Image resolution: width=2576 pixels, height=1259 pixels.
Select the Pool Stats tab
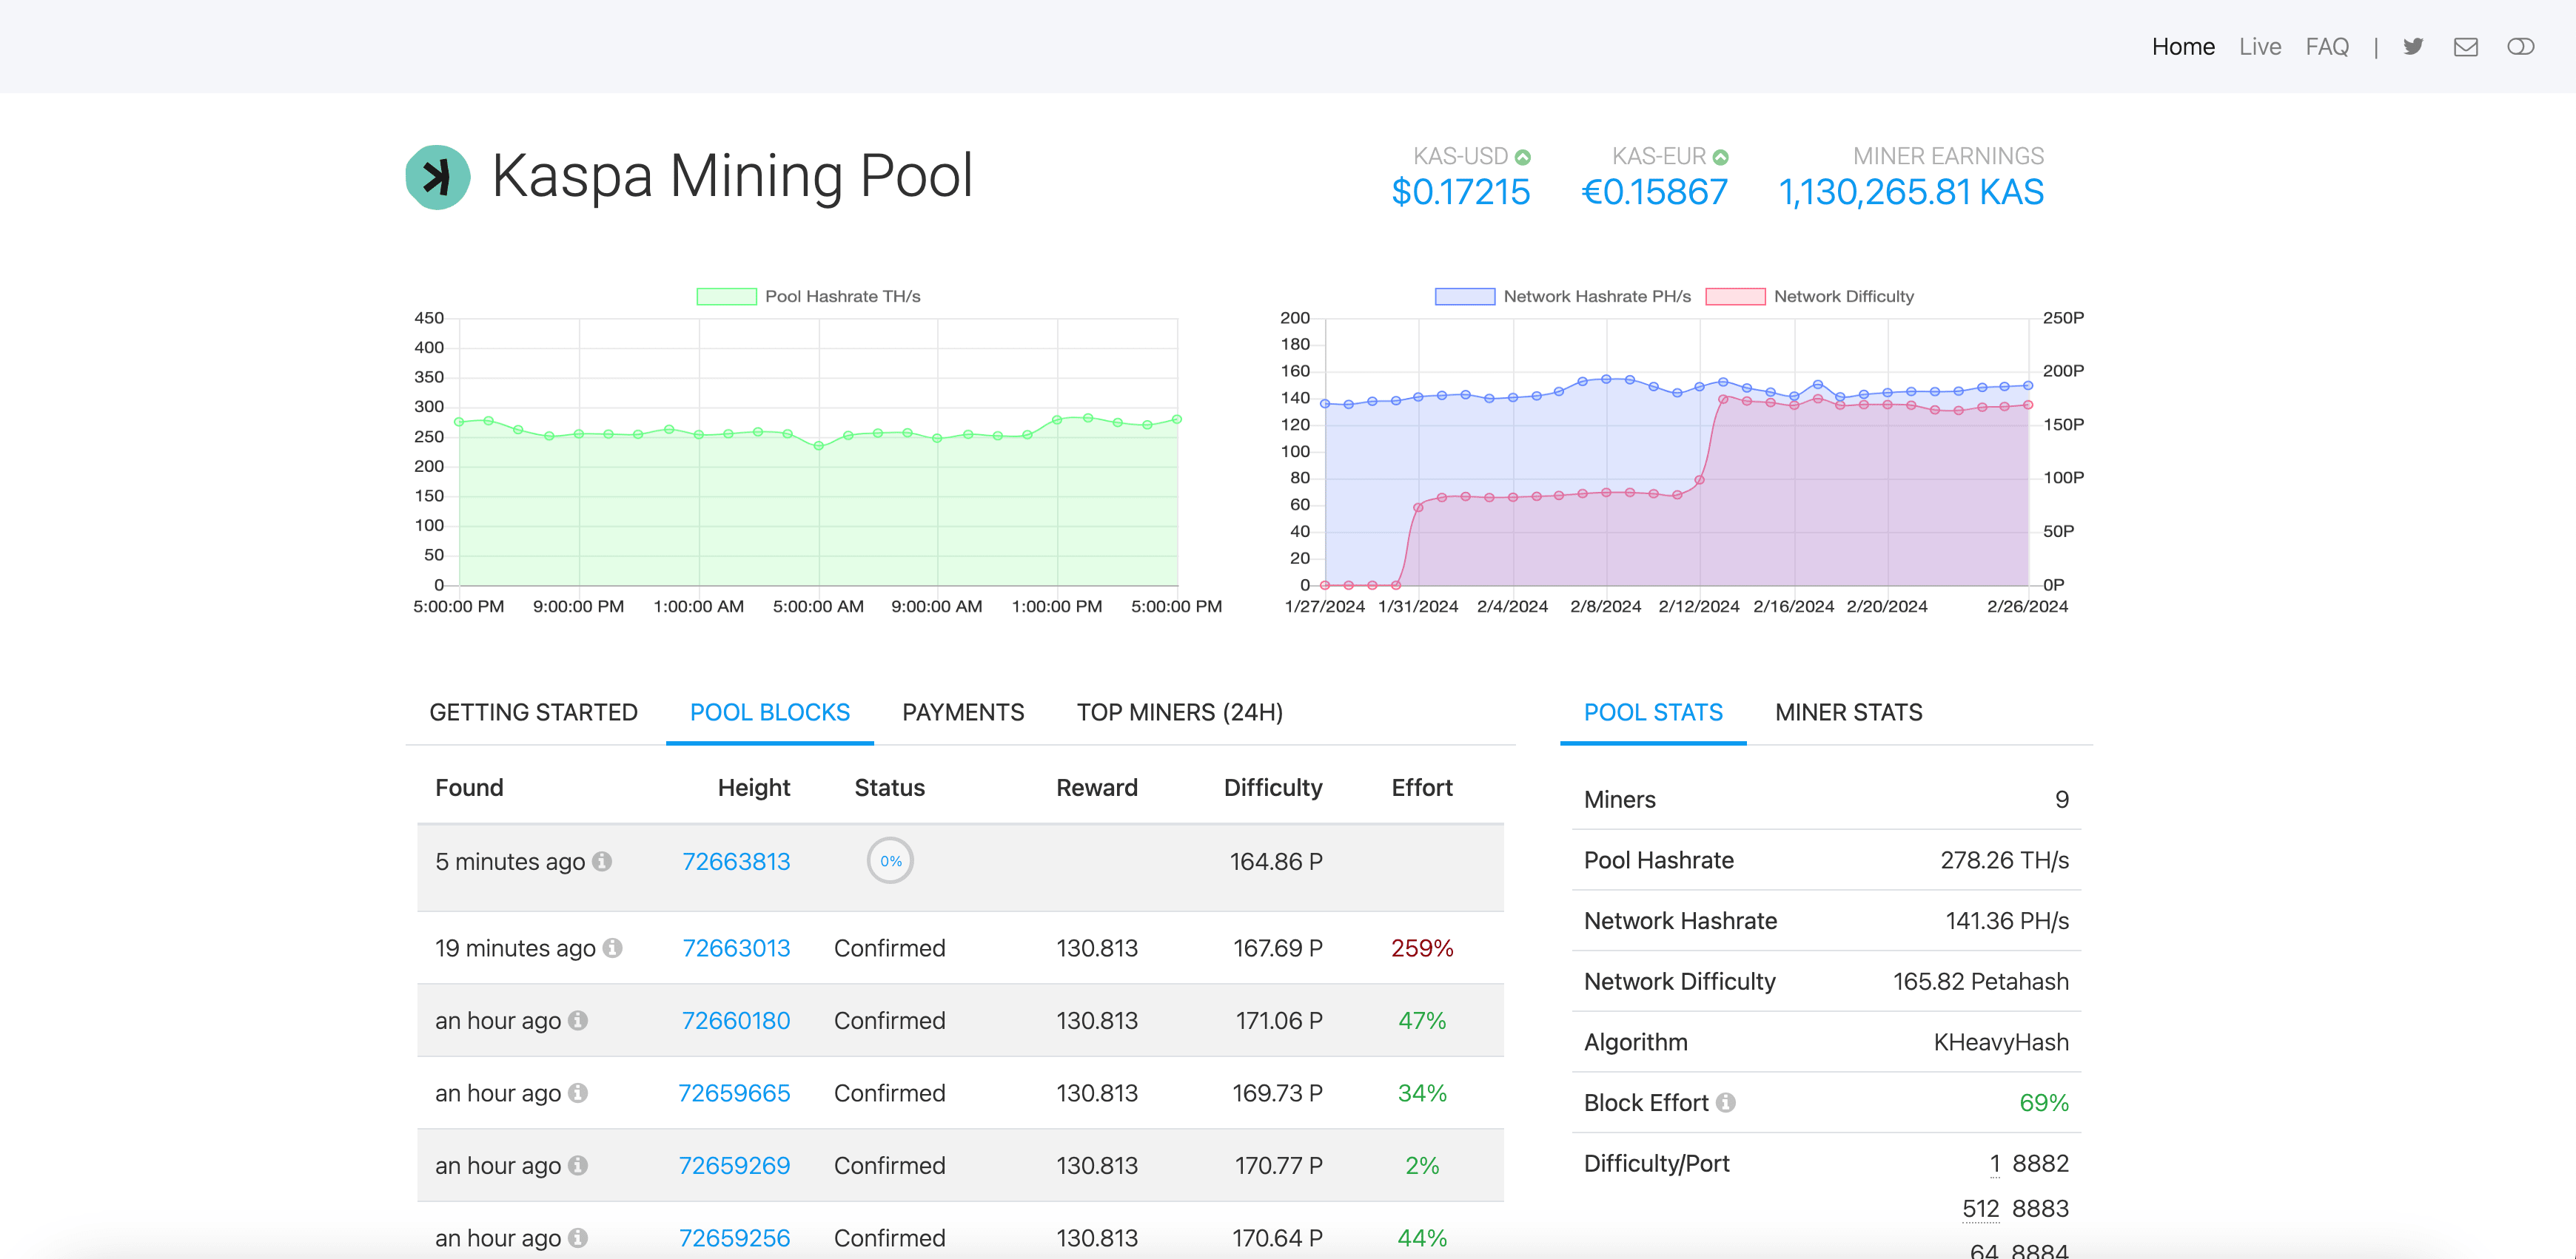(1653, 712)
